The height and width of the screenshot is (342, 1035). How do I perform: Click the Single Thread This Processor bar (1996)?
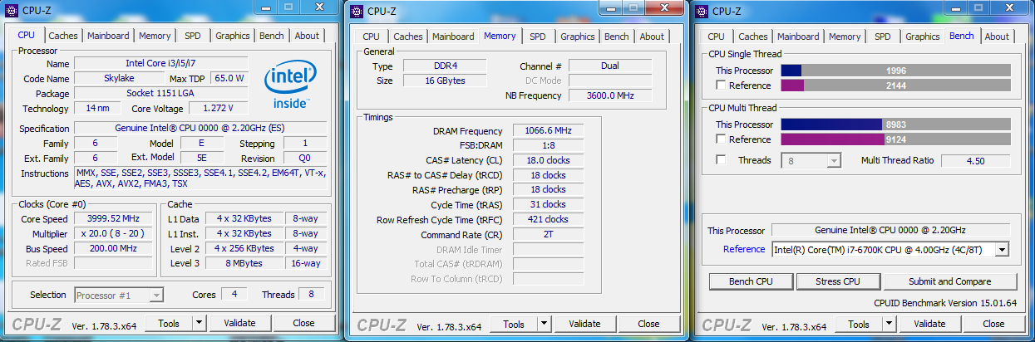tap(895, 71)
